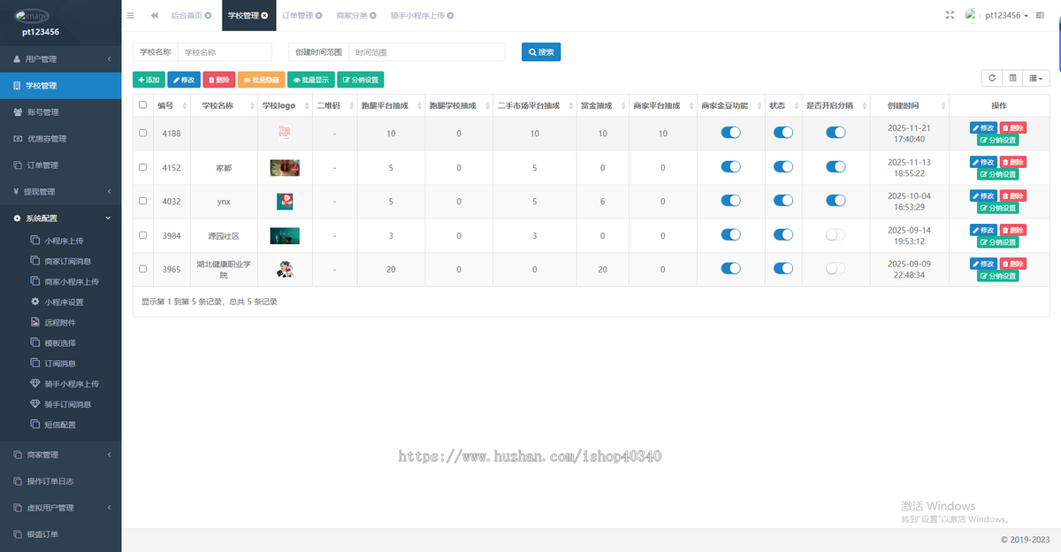
Task: Enable 是否开启分销 toggle for row 3984
Action: (836, 234)
